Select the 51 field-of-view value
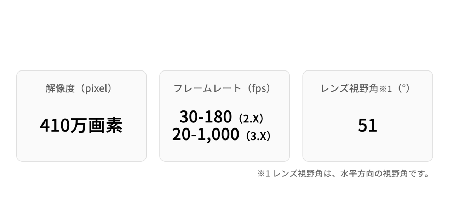This screenshot has width=453, height=200. 367,125
